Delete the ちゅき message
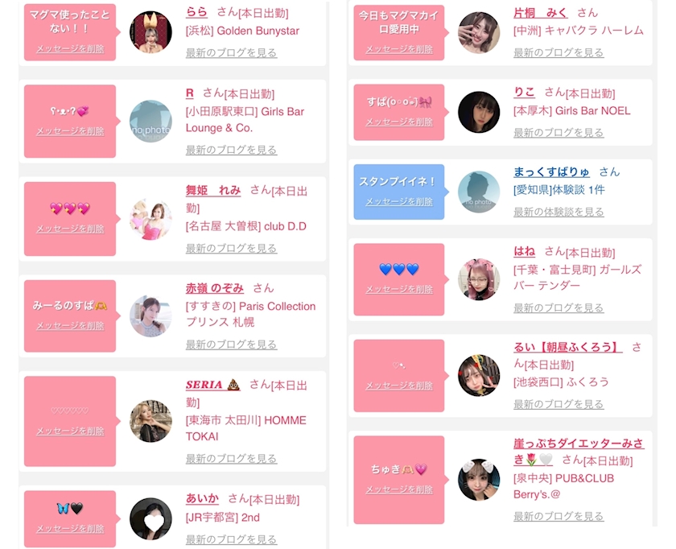 pos(399,489)
